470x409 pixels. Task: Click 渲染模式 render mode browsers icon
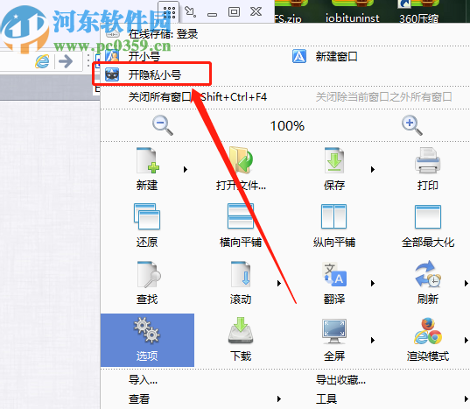pos(428,331)
